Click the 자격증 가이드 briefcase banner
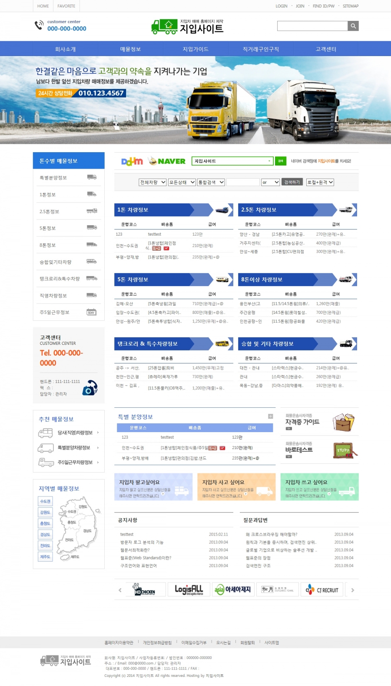Screen dimensions: 391x686 (320, 422)
